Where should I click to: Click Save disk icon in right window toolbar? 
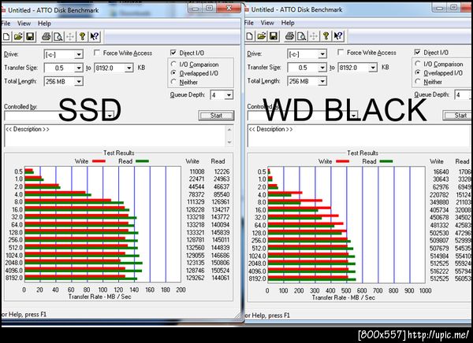coord(274,36)
